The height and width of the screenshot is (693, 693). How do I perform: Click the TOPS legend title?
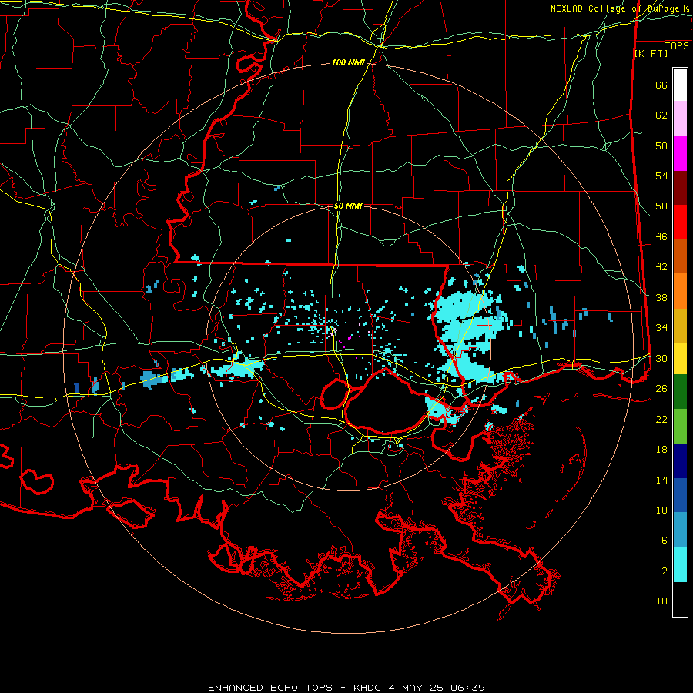tap(677, 45)
